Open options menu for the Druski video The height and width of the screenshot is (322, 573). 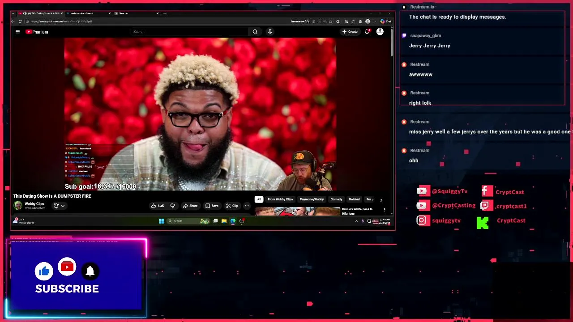click(x=384, y=210)
